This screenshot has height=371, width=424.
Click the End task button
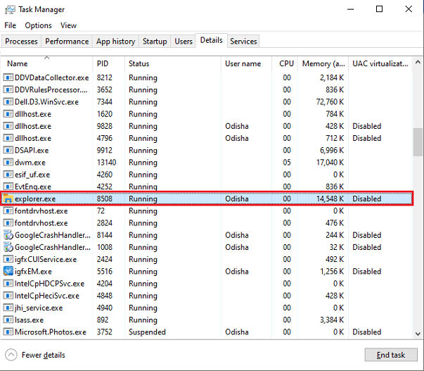[x=391, y=355]
